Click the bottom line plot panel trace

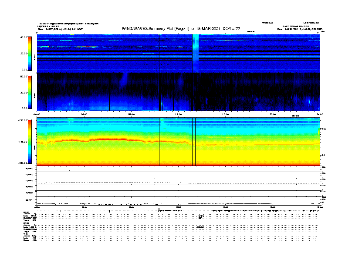tap(179, 204)
